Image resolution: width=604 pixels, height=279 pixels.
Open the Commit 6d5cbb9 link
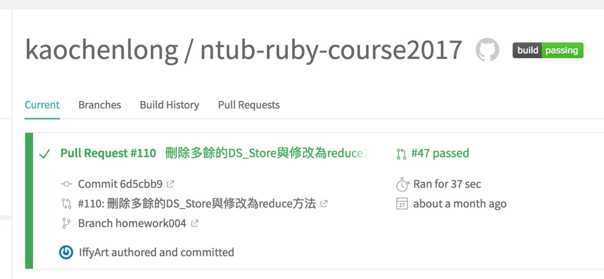click(x=120, y=184)
